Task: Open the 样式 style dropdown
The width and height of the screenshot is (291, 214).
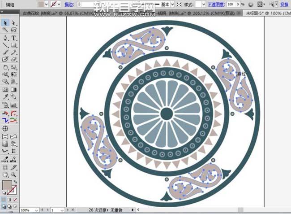Action: pos(203,4)
